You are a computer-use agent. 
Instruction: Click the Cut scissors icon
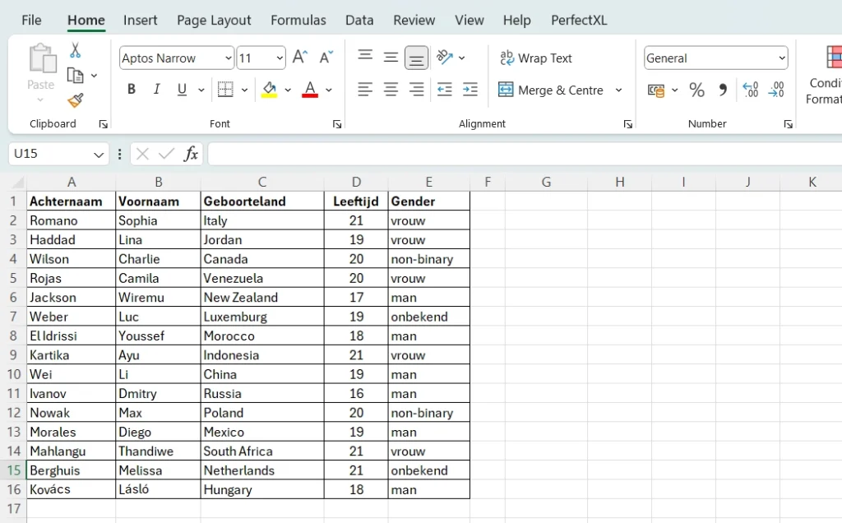pos(76,51)
